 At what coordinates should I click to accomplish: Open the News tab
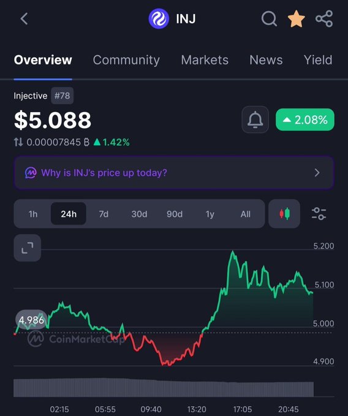pyautogui.click(x=266, y=60)
